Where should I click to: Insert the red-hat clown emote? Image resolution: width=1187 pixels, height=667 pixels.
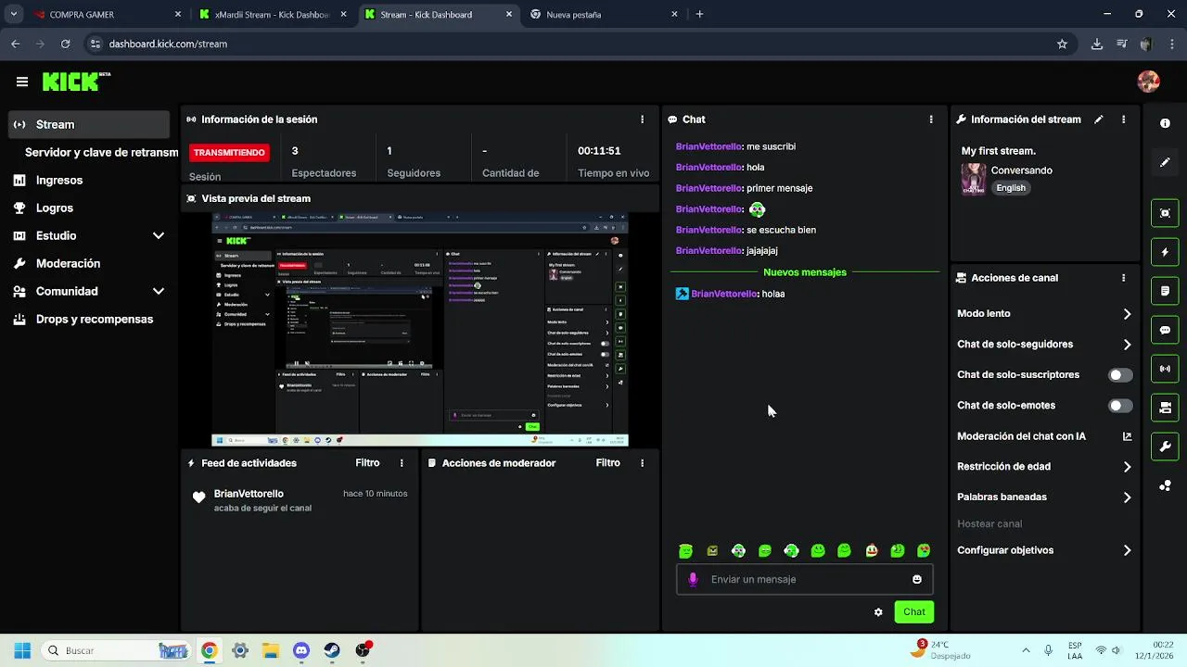(x=871, y=550)
